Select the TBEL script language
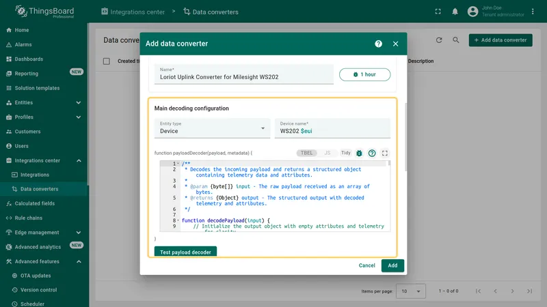547x307 pixels. [306, 153]
